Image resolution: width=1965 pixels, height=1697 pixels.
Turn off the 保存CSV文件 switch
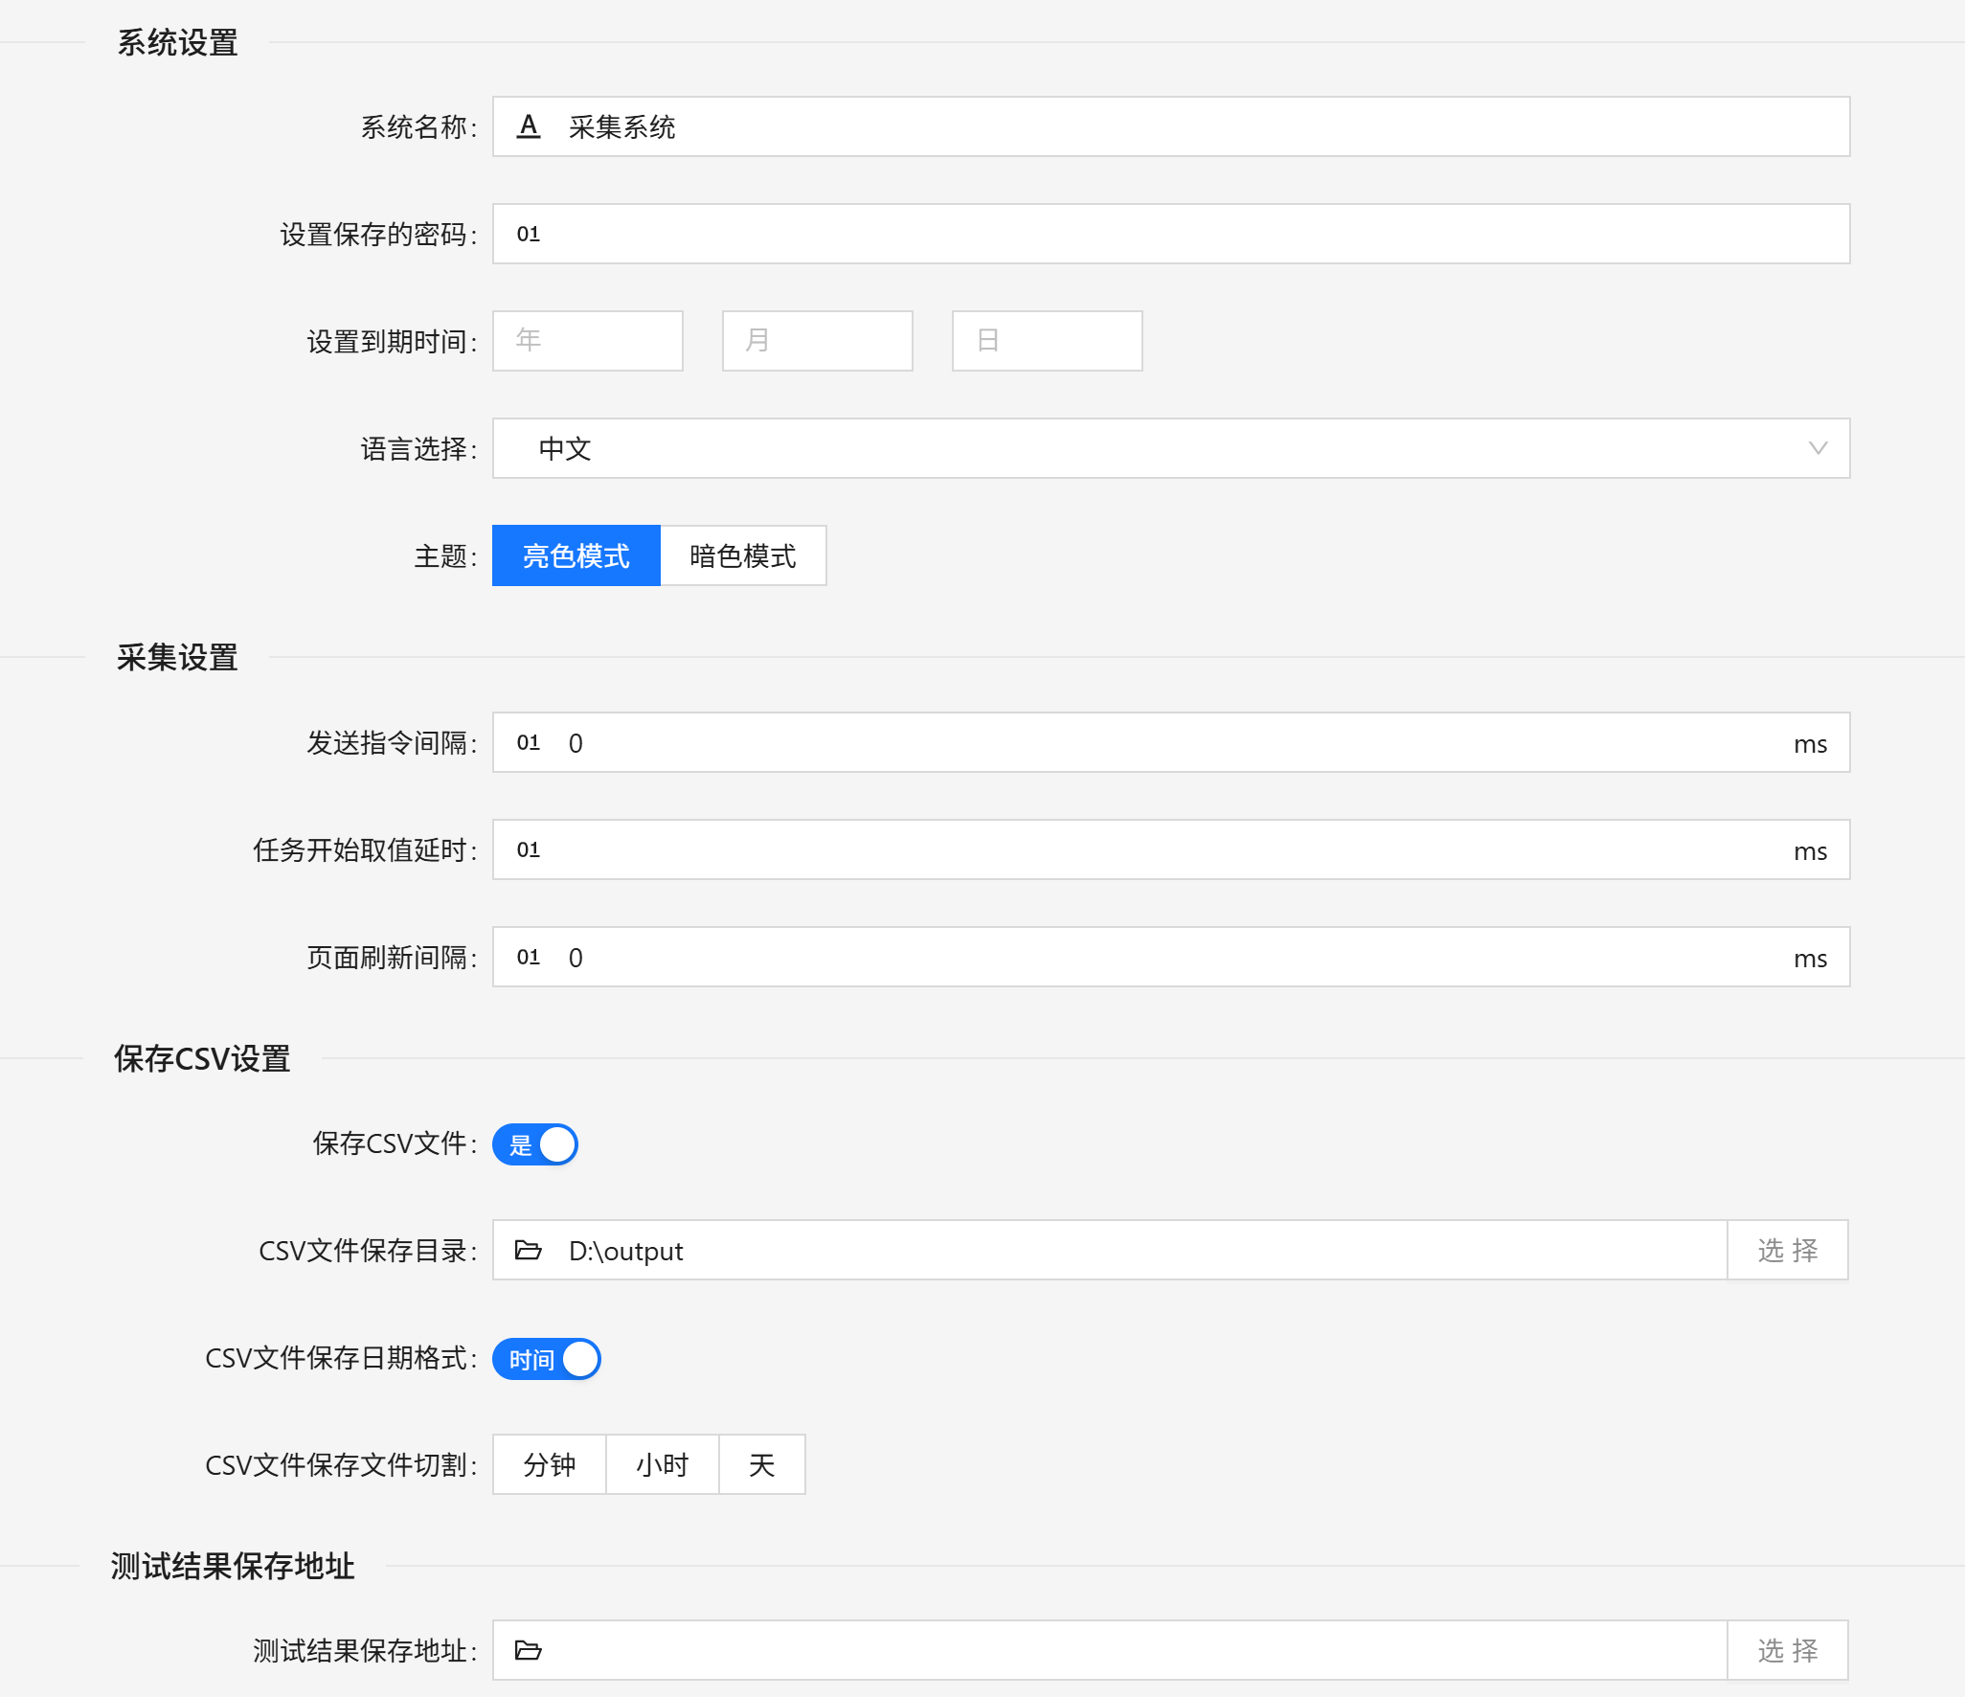click(x=534, y=1143)
